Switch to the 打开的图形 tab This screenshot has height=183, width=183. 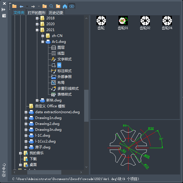37,13
